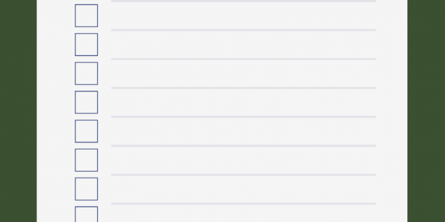Select the writing row beside the fourth checkbox
This screenshot has height=222, width=445.
(244, 102)
